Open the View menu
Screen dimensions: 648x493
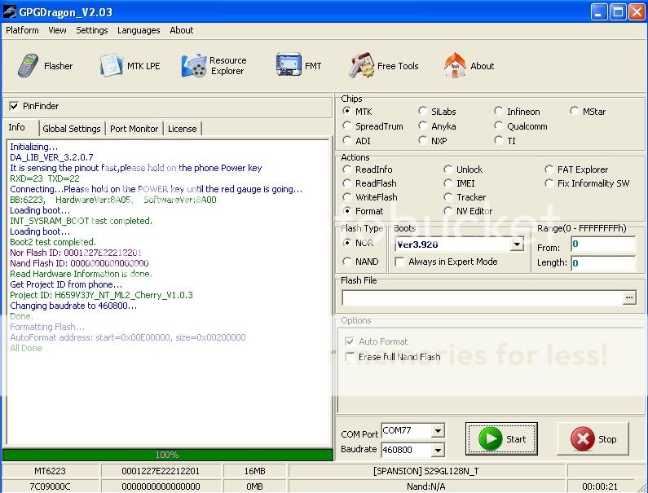tap(57, 30)
